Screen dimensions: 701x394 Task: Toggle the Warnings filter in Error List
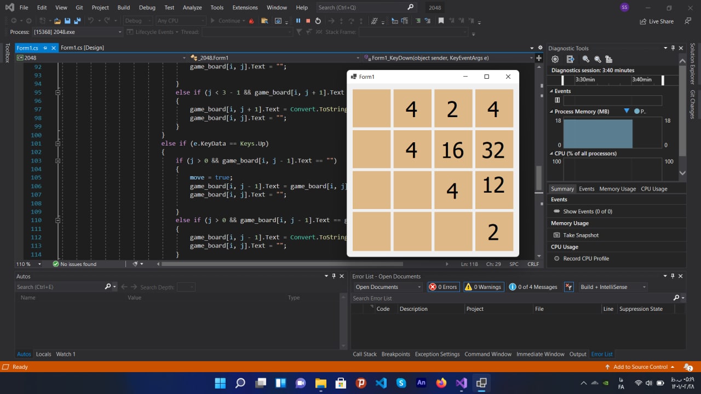[x=483, y=287]
